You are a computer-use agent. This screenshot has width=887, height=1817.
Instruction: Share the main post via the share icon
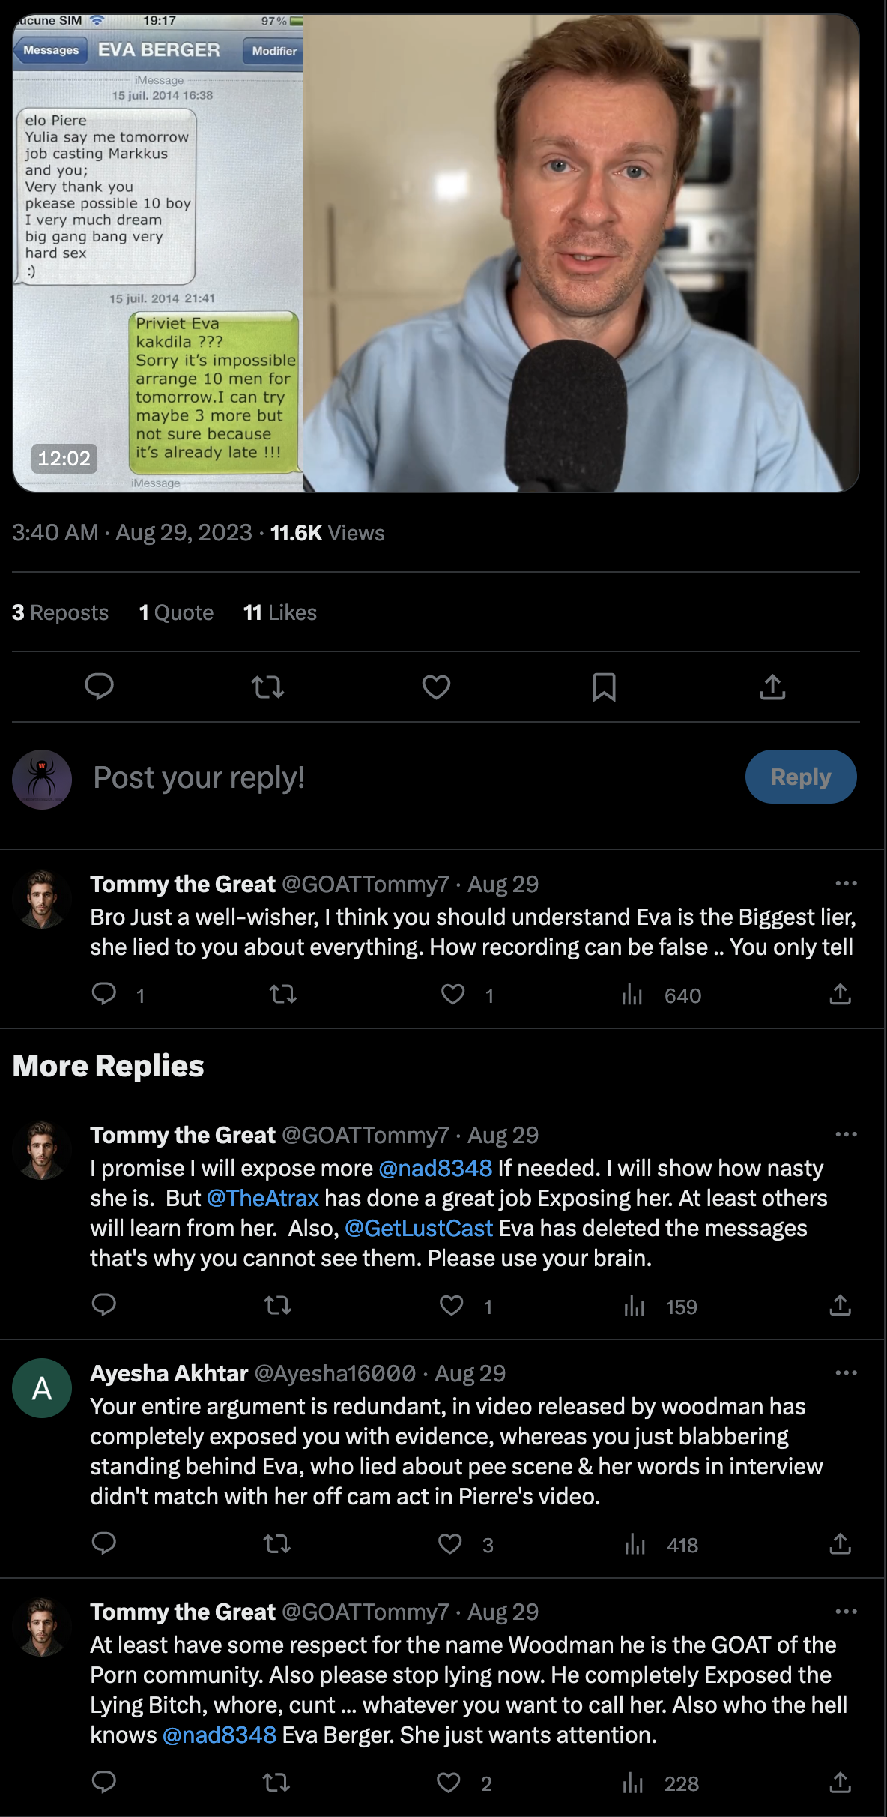(x=772, y=687)
